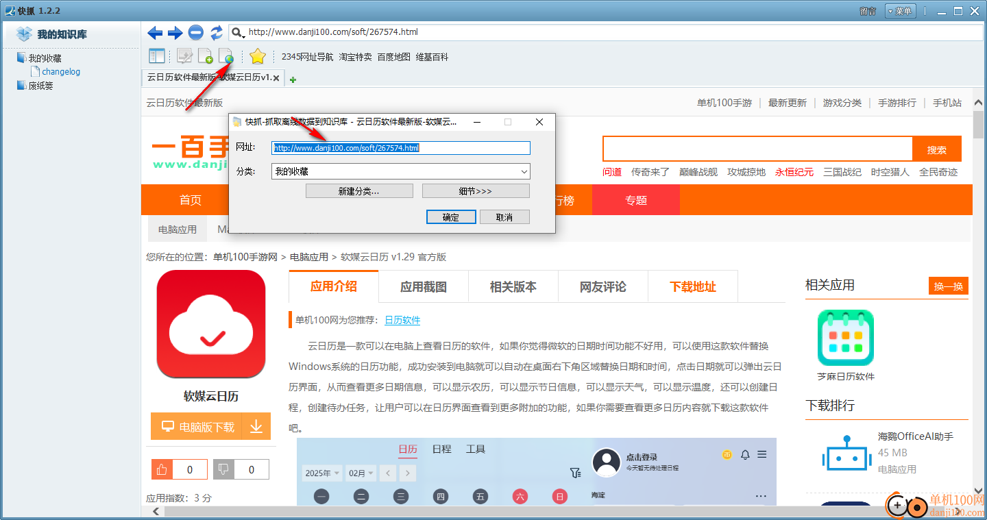Click the 新建分类... button
987x520 pixels.
(x=359, y=191)
